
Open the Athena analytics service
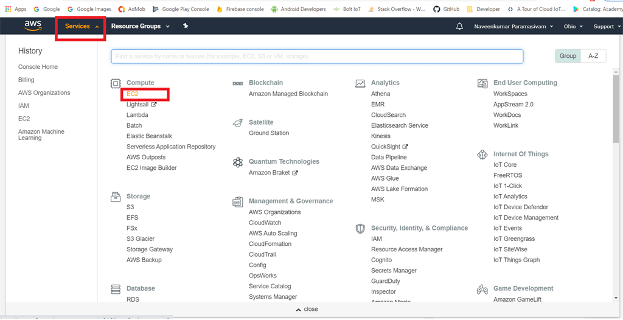click(x=381, y=94)
